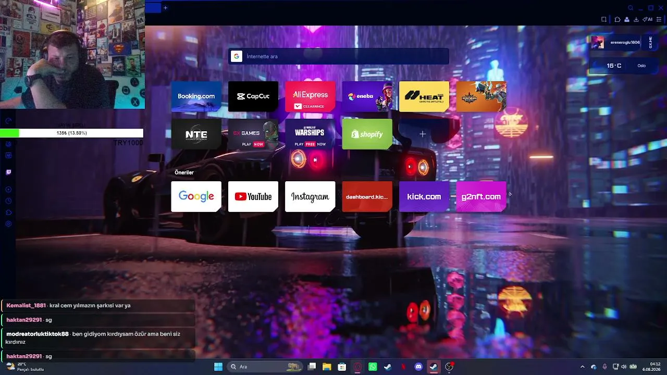Click the taskbar Ara search box
The width and height of the screenshot is (667, 375).
266,367
